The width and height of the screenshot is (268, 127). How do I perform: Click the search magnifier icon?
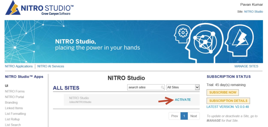(162, 87)
